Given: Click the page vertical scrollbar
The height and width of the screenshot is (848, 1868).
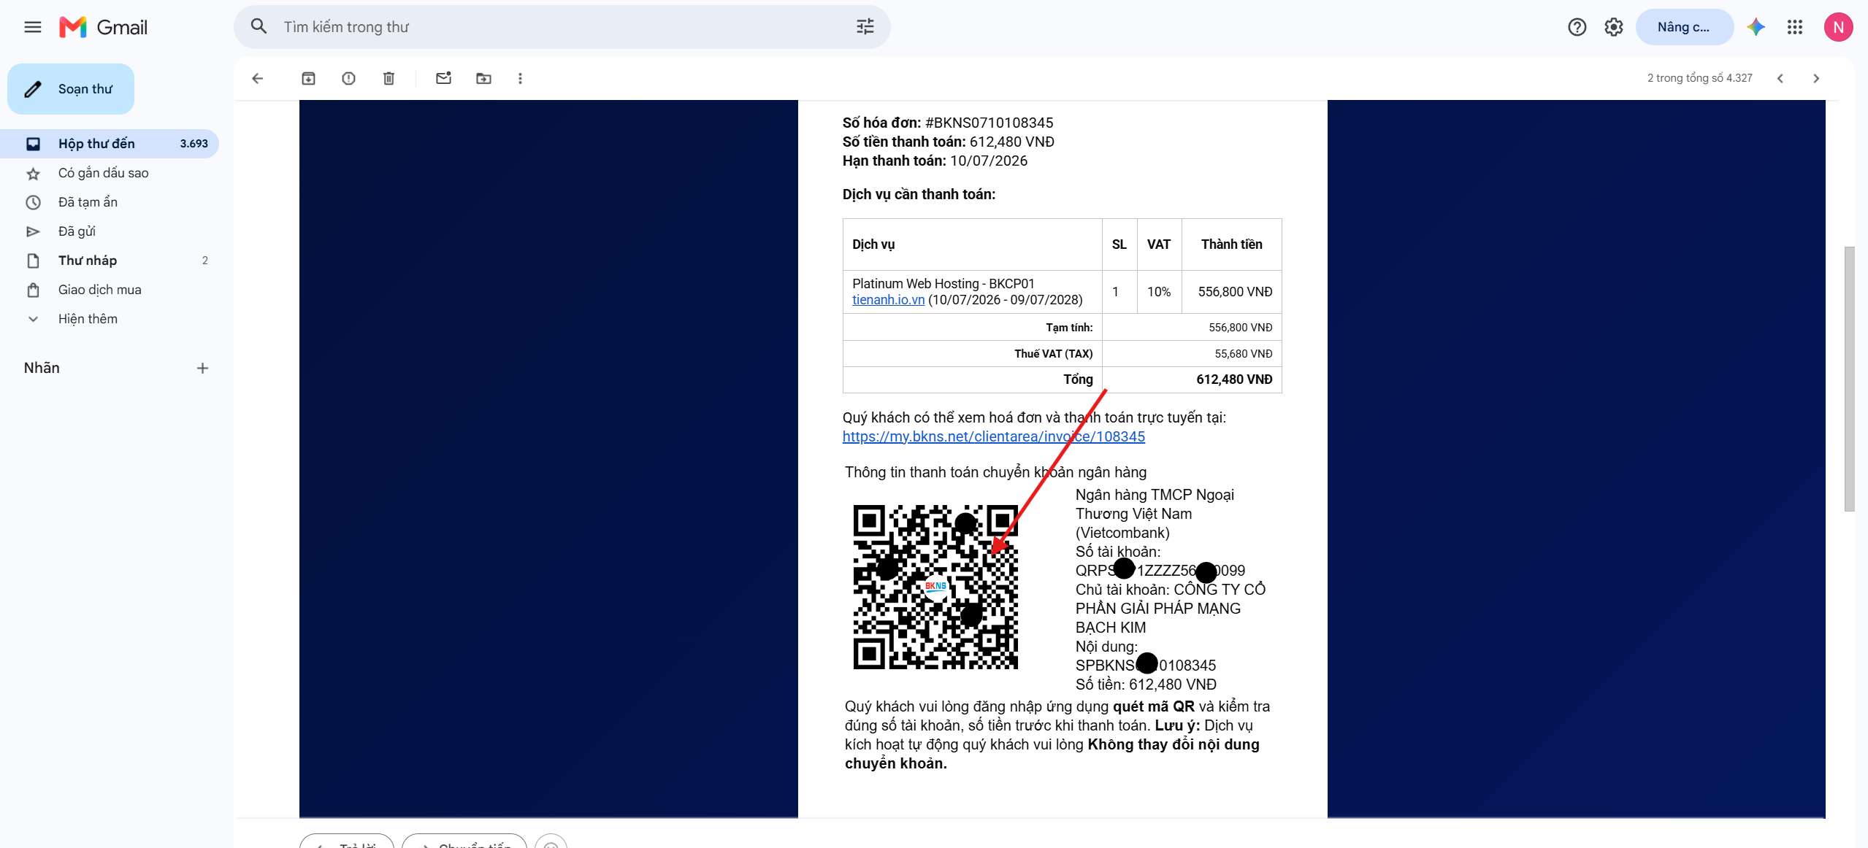Looking at the screenshot, I should 1849,379.
